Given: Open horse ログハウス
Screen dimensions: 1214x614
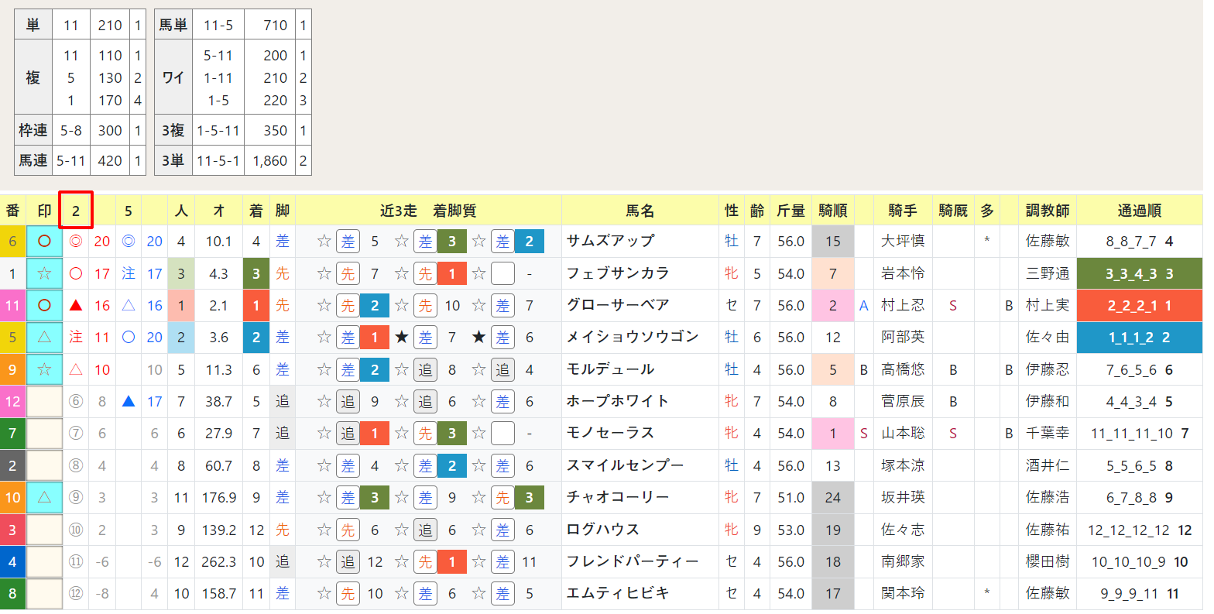Looking at the screenshot, I should [603, 530].
